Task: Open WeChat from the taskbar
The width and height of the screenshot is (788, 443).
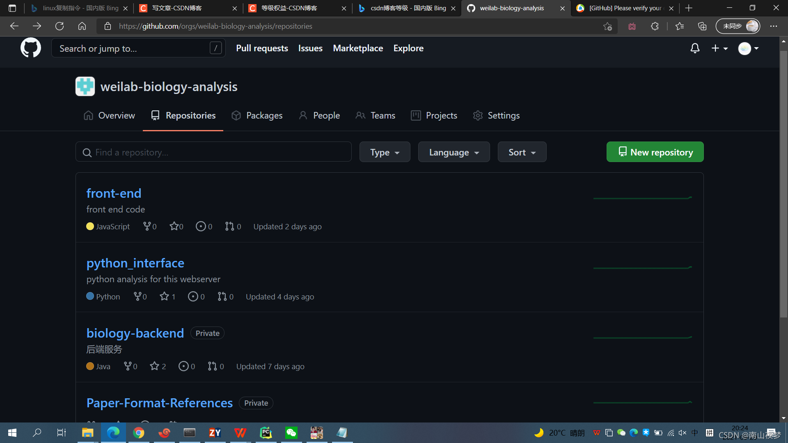Action: (291, 433)
